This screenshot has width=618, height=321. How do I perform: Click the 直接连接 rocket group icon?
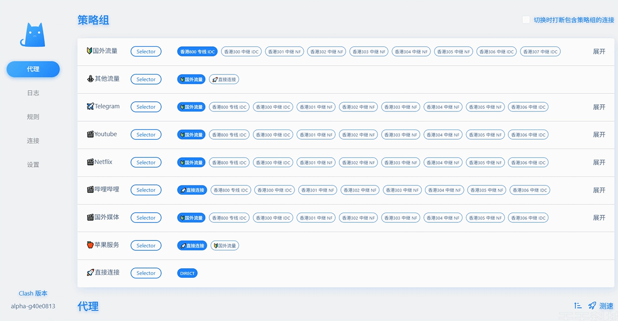pos(90,273)
